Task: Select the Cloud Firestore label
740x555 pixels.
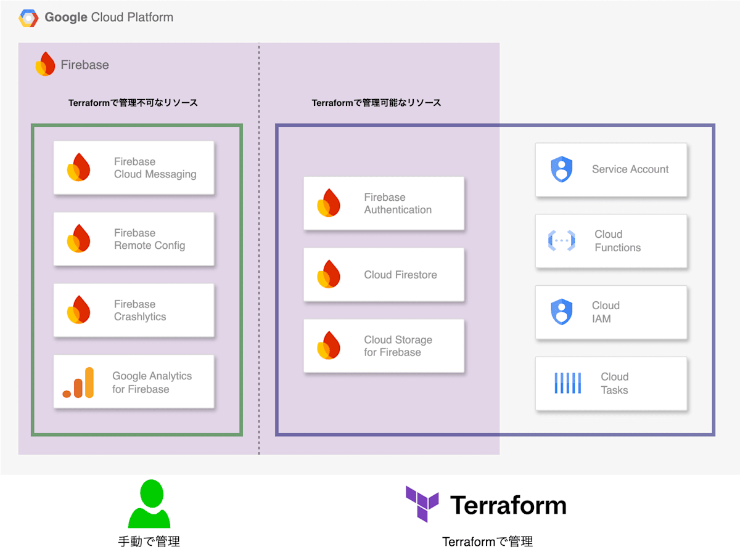Action: coord(400,275)
